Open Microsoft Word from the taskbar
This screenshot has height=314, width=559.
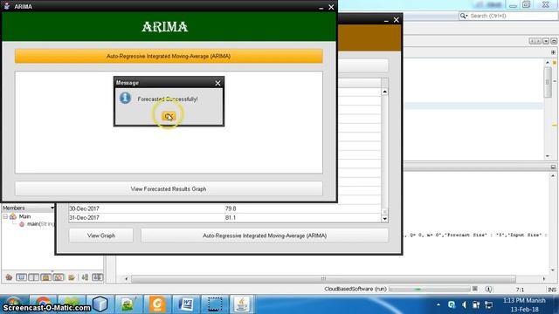pyautogui.click(x=186, y=304)
